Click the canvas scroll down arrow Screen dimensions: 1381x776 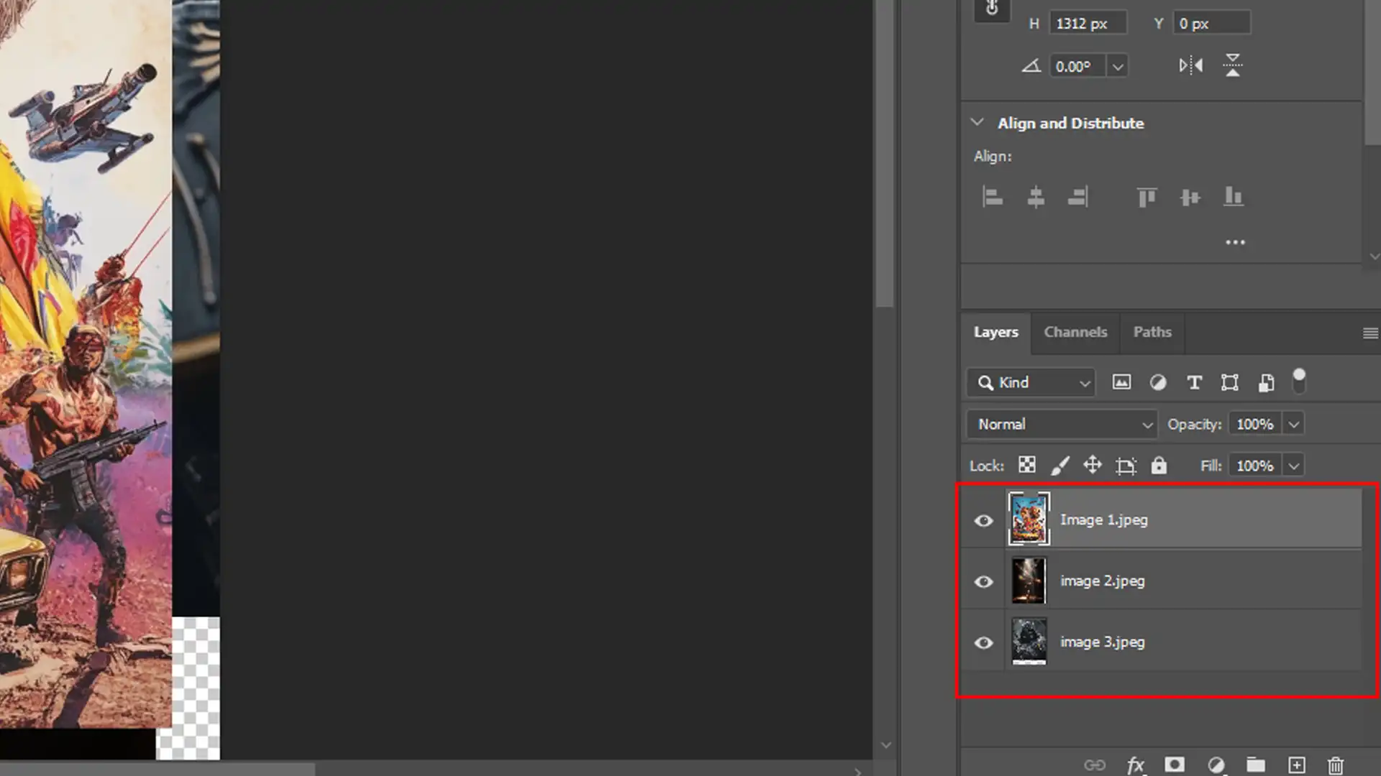click(x=885, y=746)
